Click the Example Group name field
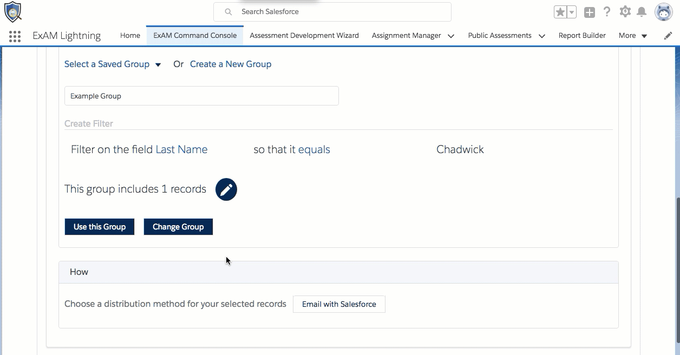680x355 pixels. 201,96
